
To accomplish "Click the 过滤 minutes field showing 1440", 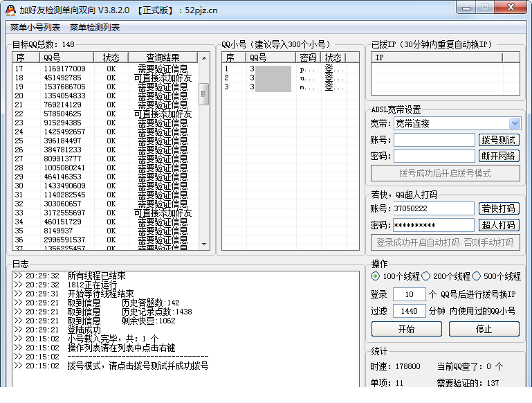I will [x=409, y=311].
